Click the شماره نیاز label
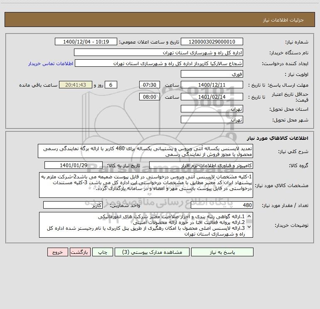320x309 pixels. [x=297, y=42]
